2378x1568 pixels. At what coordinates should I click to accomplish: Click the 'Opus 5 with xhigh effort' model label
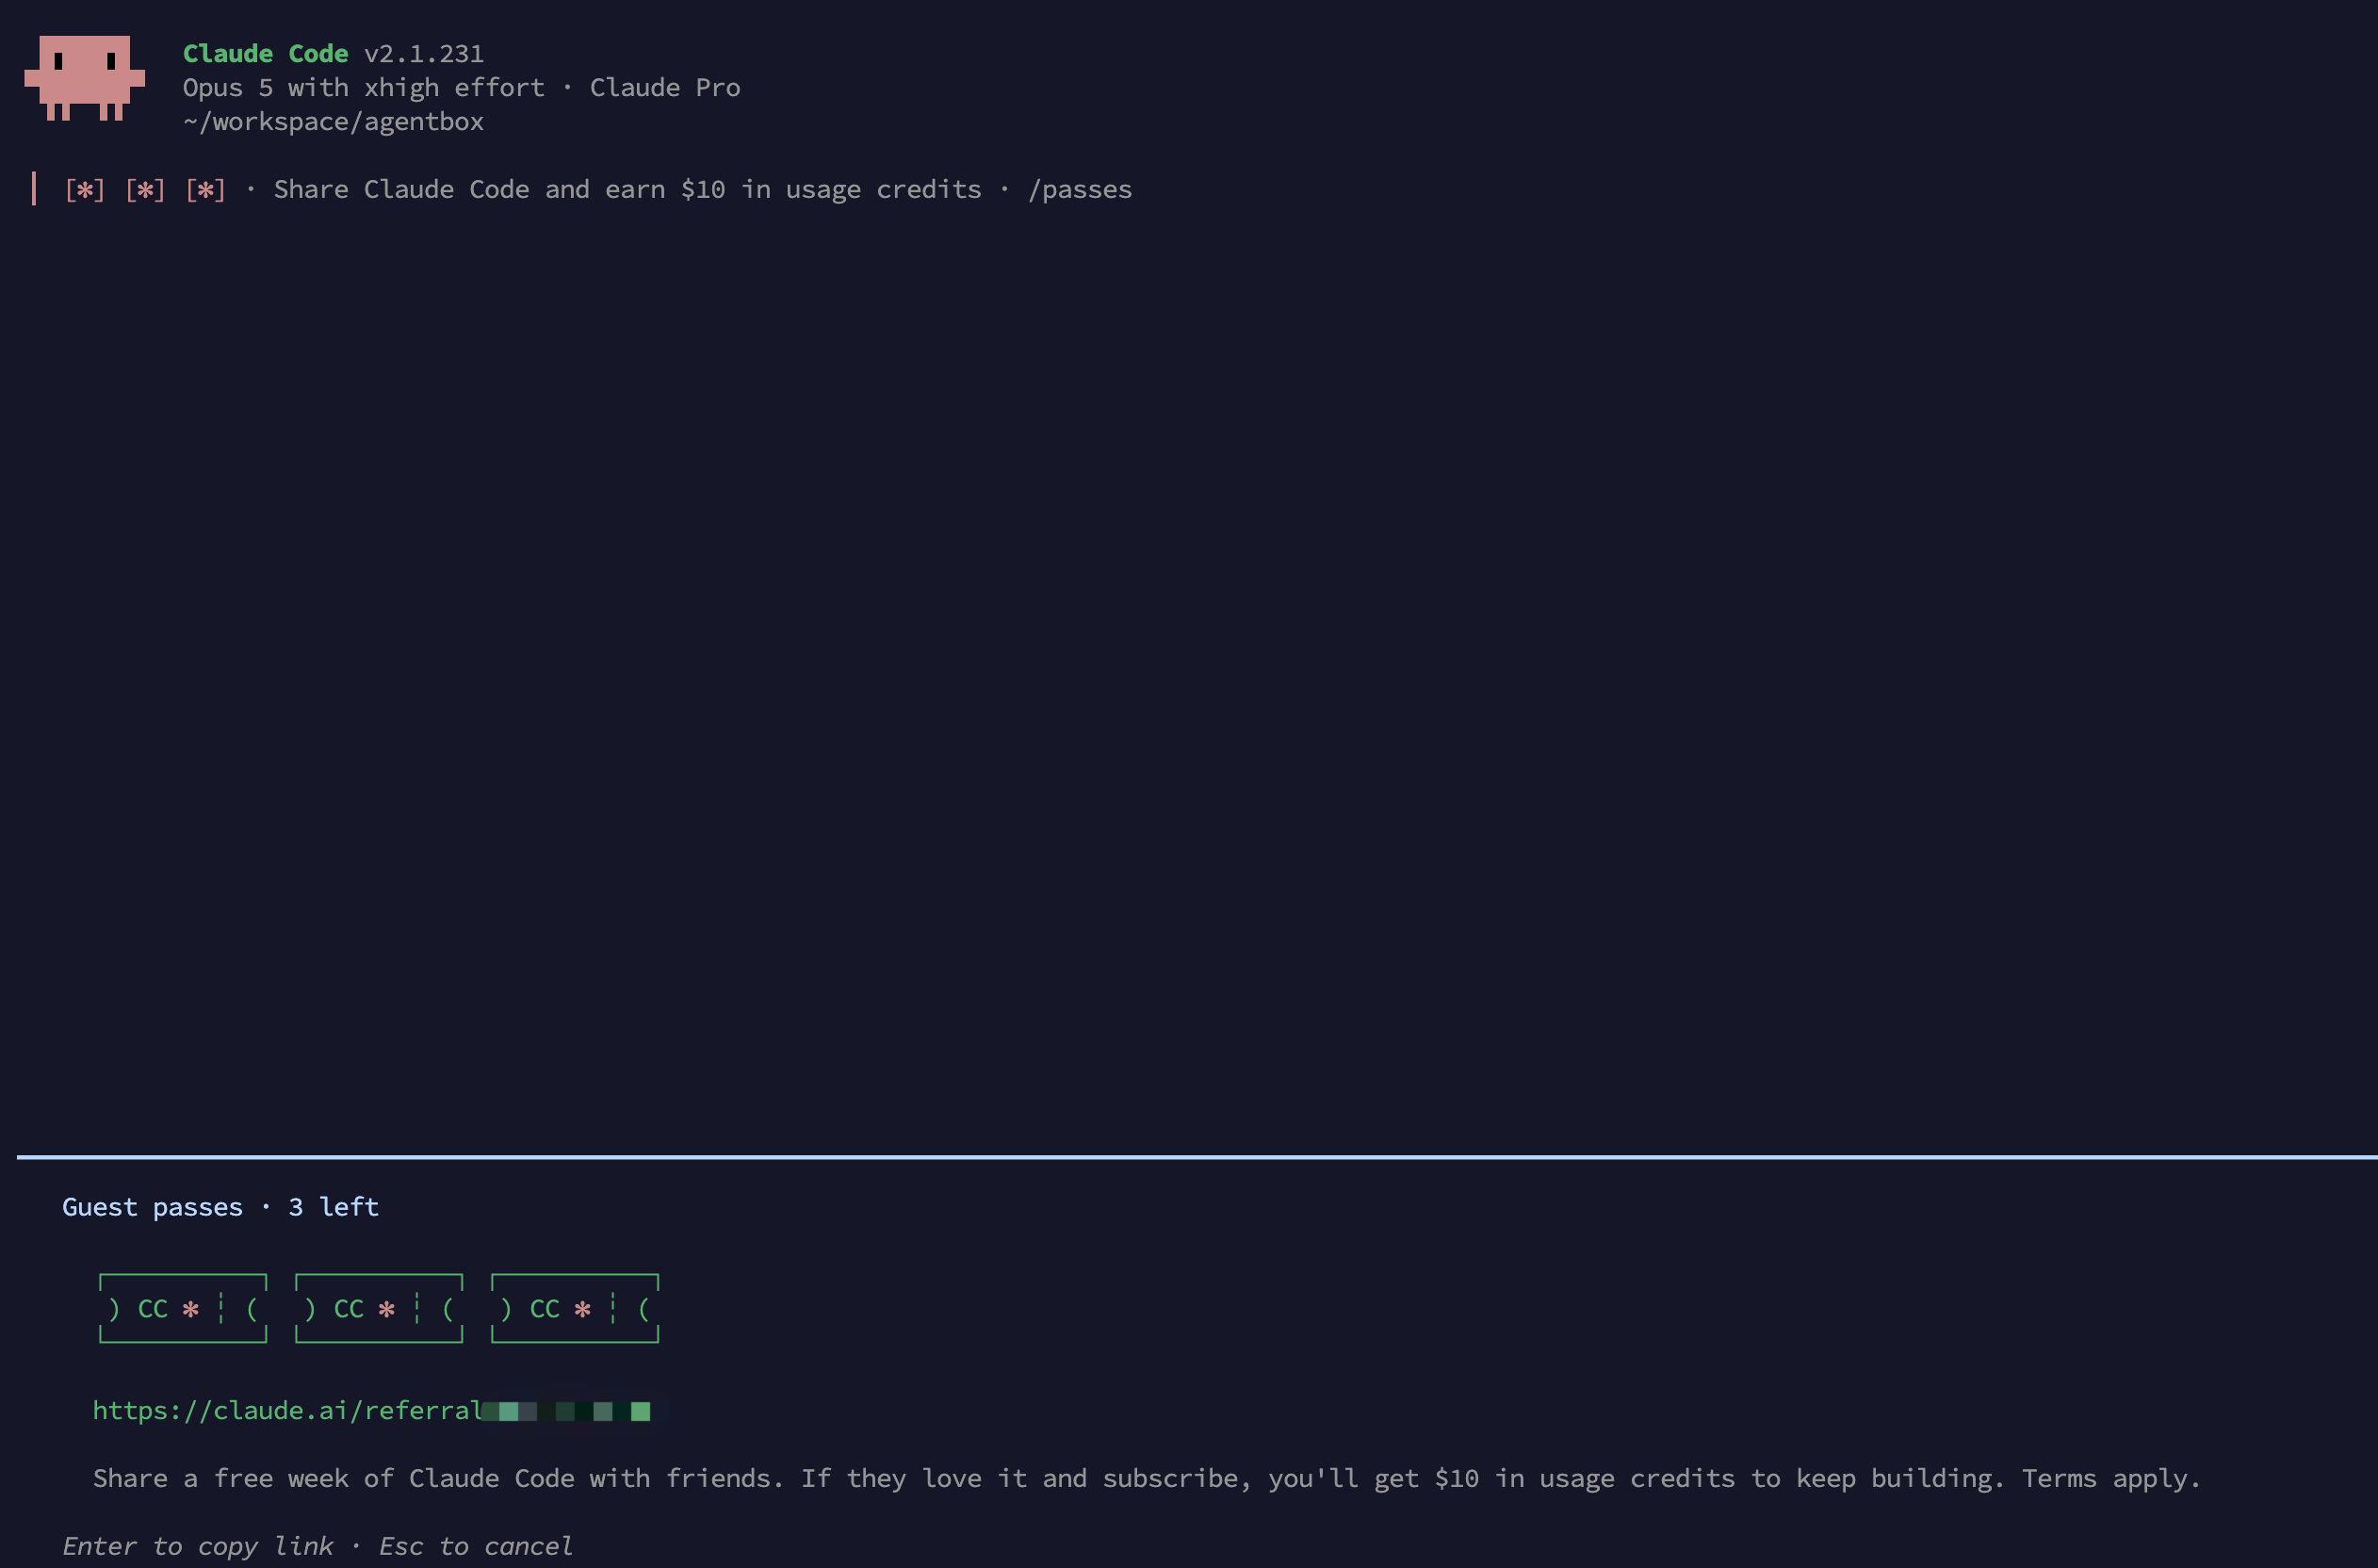pos(364,87)
